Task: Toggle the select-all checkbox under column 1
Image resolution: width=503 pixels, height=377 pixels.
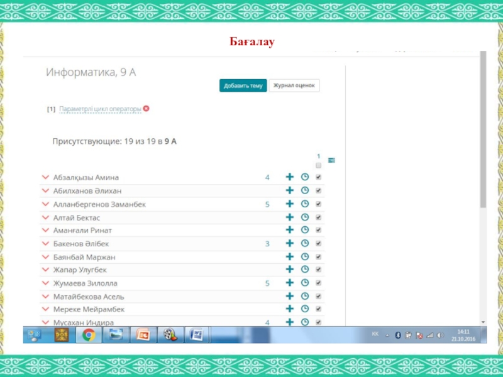Action: point(318,165)
